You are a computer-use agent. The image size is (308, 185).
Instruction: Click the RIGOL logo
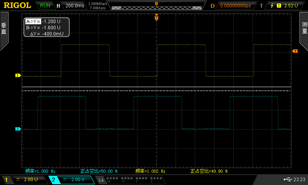(x=17, y=5)
